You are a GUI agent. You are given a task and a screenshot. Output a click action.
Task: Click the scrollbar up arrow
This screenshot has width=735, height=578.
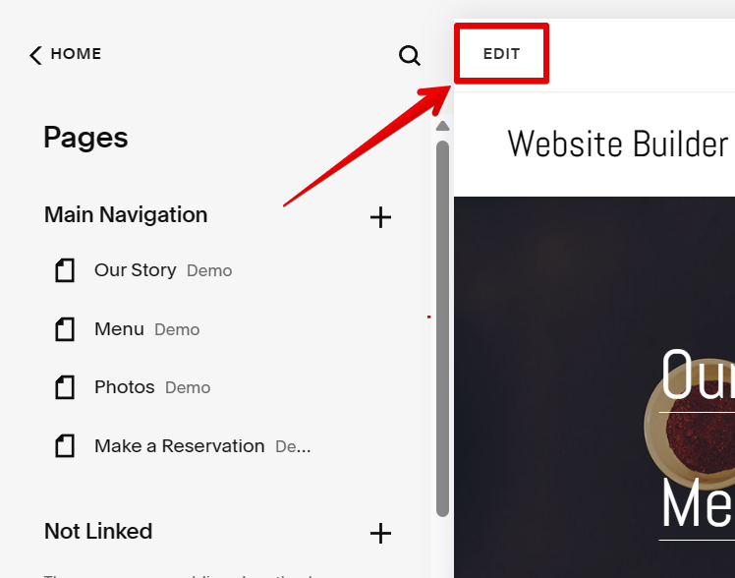click(x=442, y=126)
